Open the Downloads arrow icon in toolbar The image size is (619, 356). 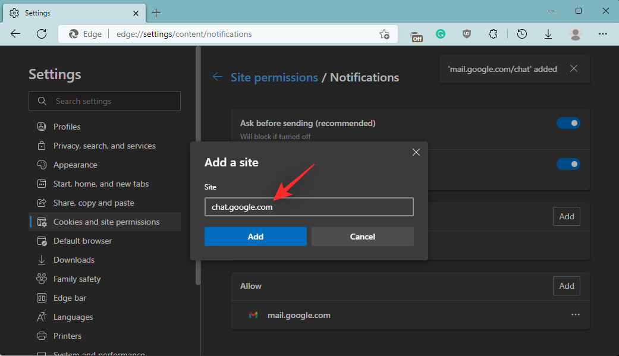click(x=548, y=34)
